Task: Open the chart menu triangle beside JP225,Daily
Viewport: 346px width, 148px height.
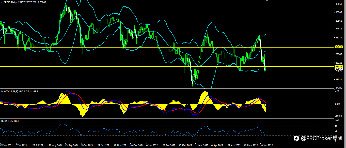Action: click(x=2, y=2)
